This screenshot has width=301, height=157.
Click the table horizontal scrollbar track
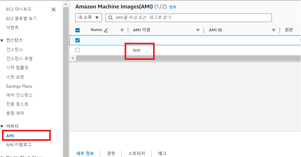[188, 58]
